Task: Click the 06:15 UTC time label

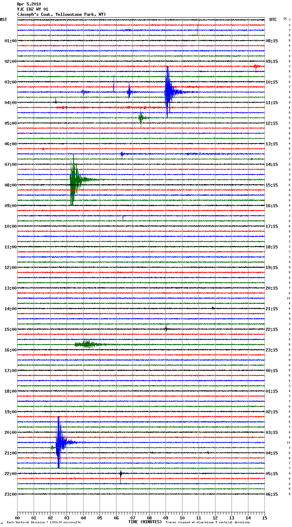Action: (272, 494)
